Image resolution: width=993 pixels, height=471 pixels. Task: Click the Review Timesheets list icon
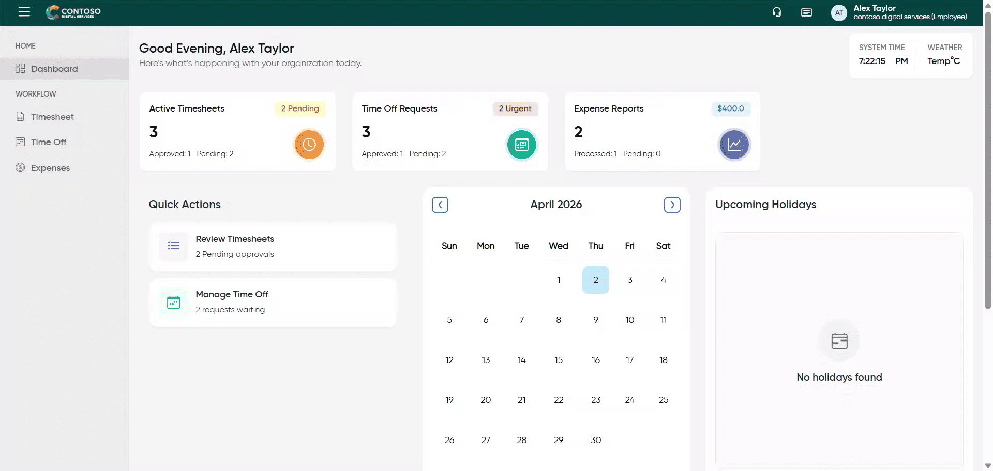click(x=174, y=246)
